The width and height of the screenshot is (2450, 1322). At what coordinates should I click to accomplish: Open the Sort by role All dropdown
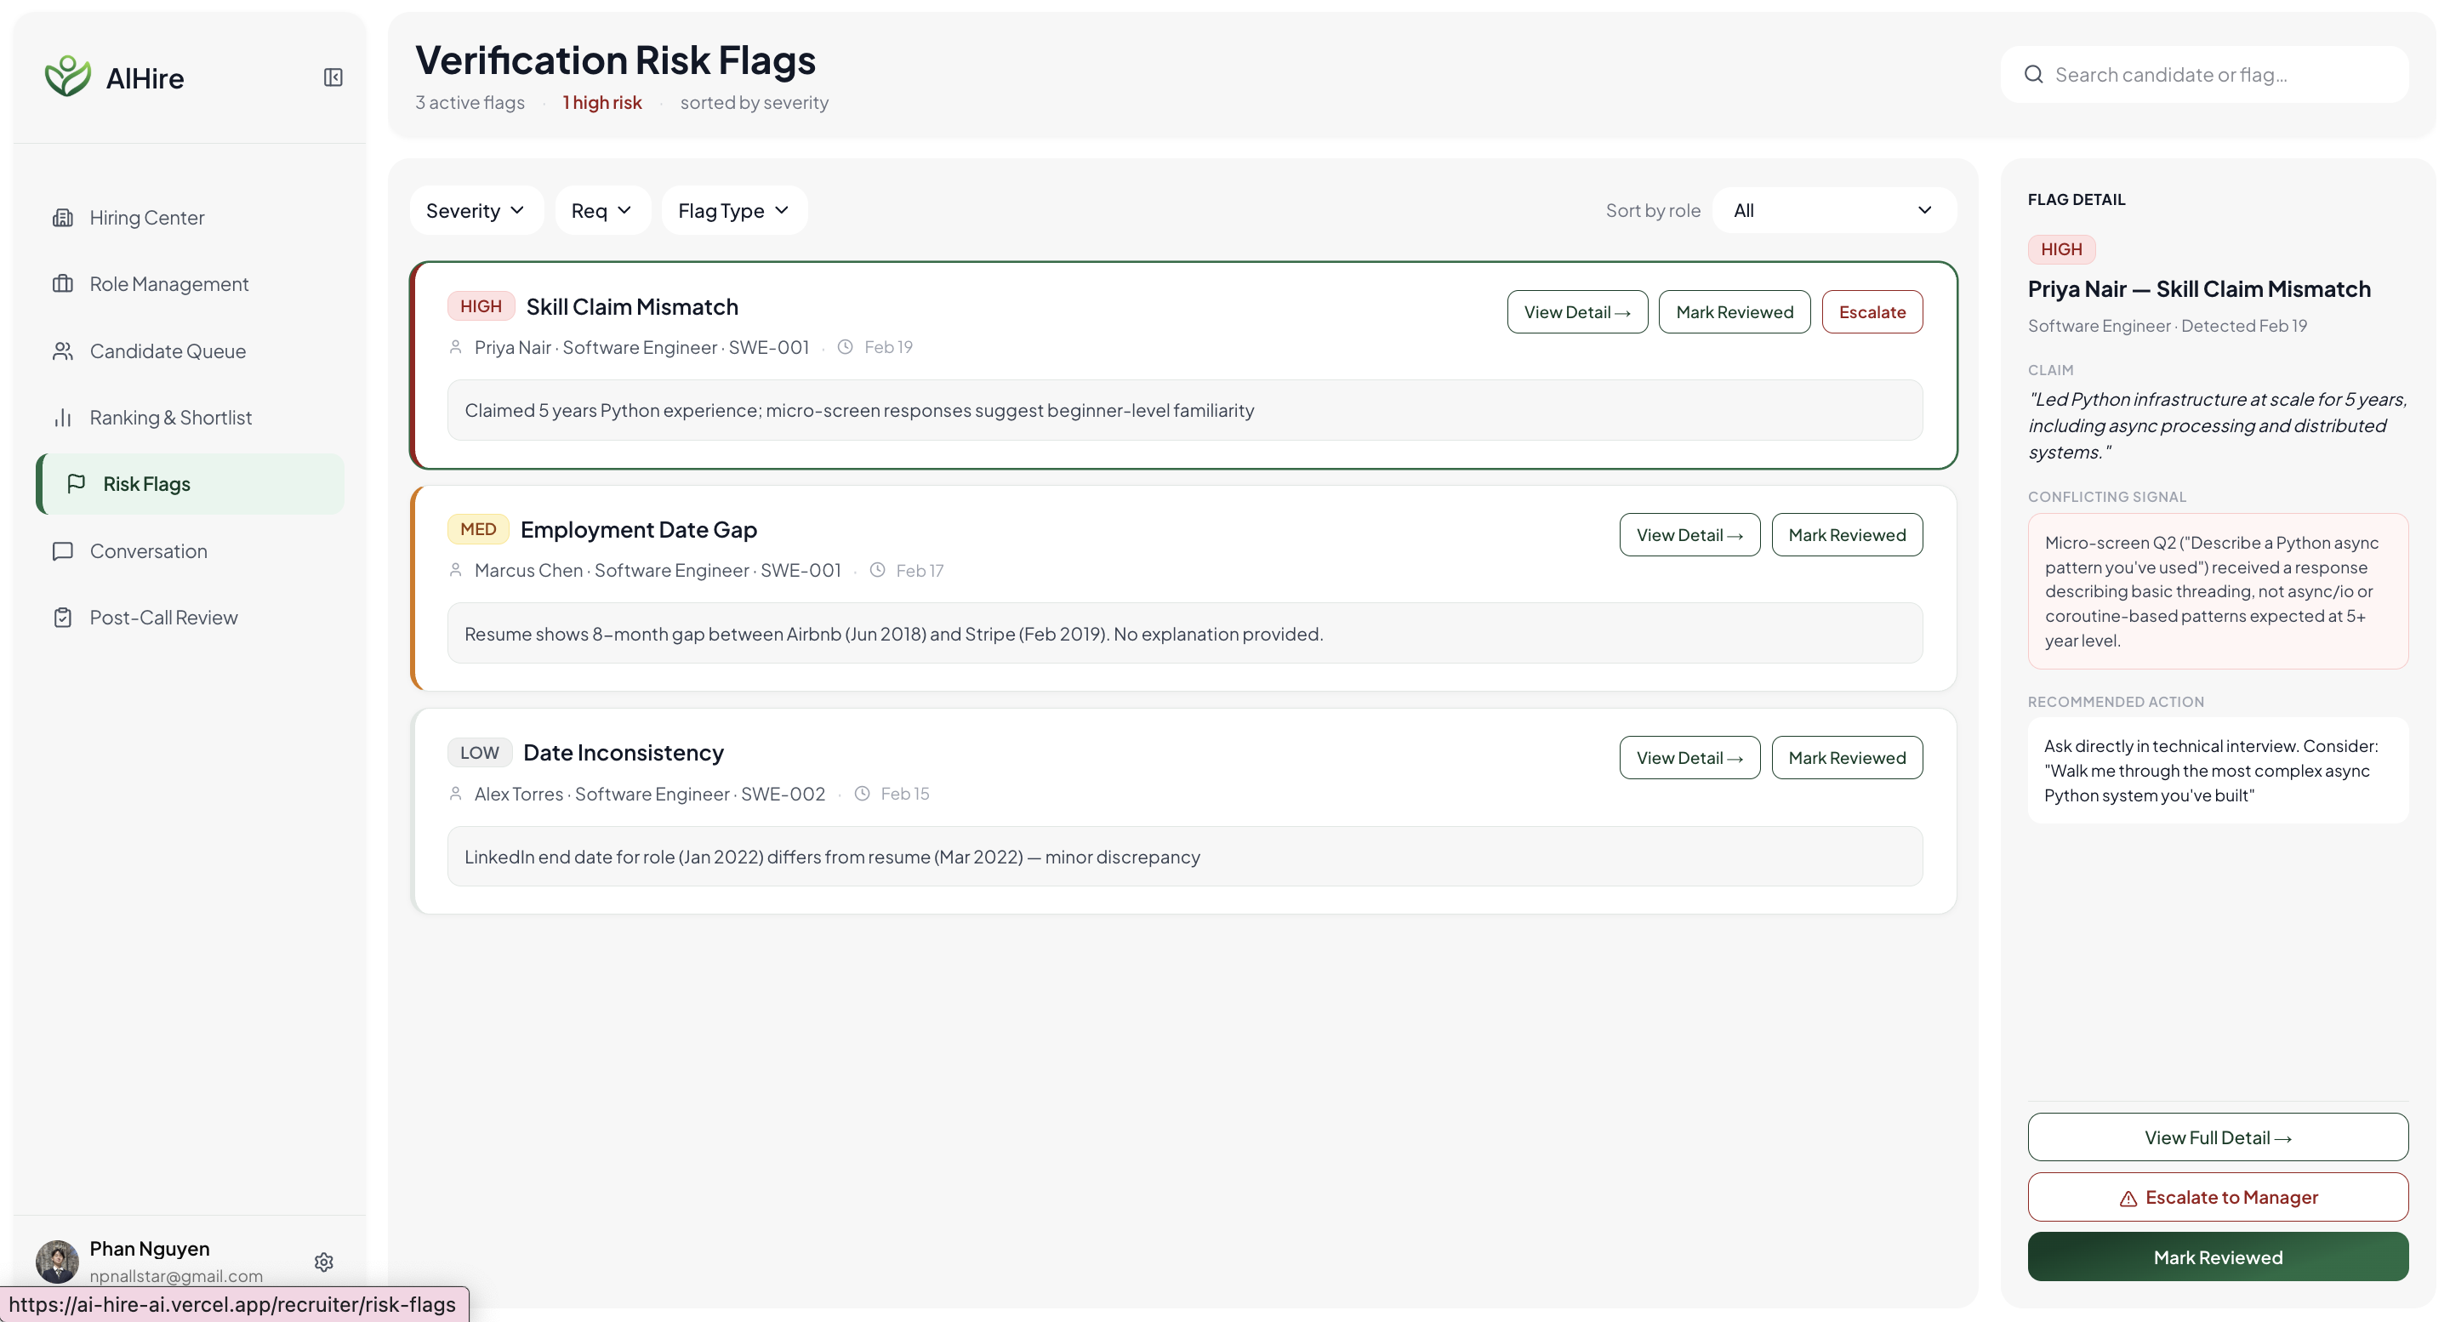1832,210
